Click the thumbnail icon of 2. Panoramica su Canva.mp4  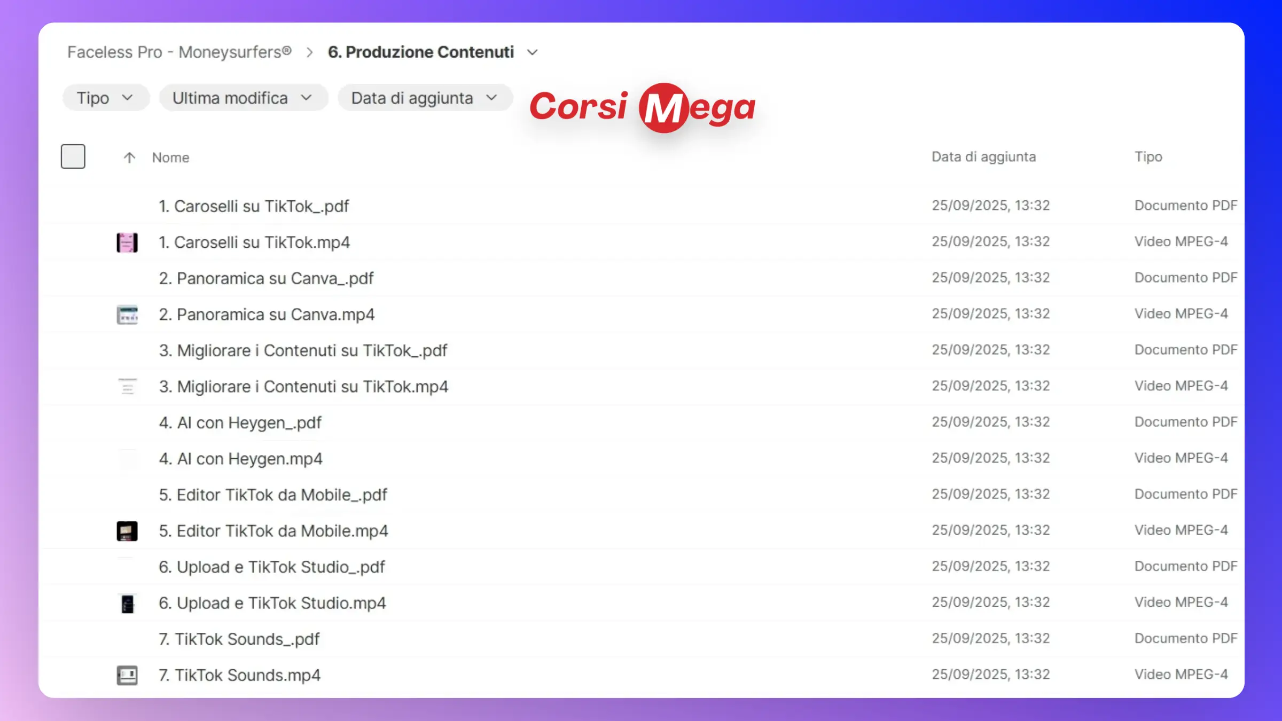pyautogui.click(x=127, y=315)
